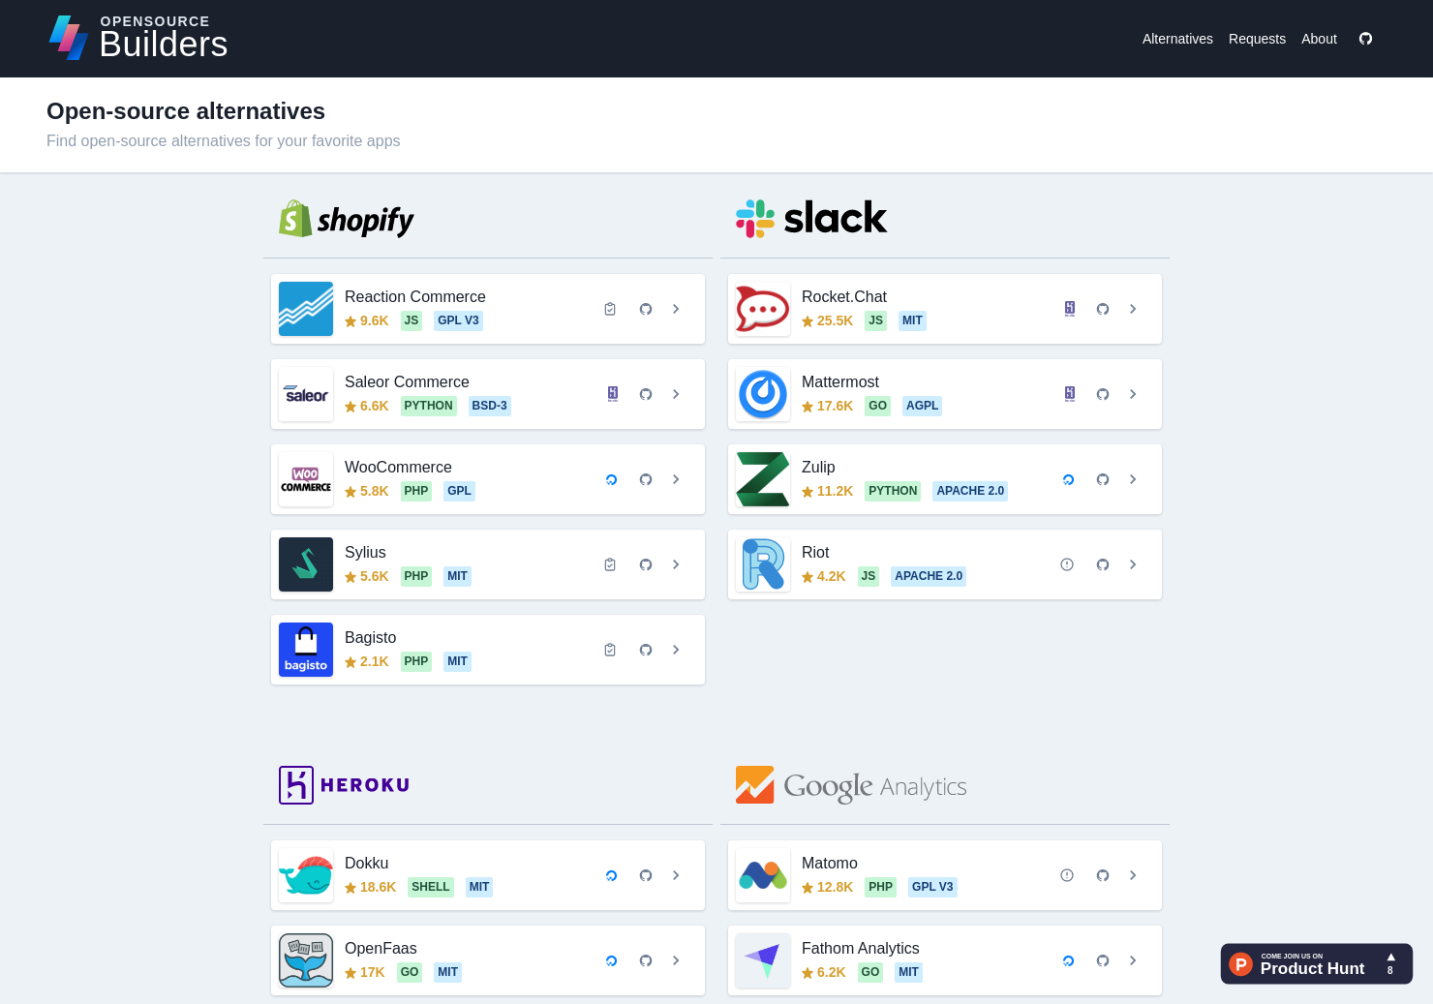
Task: Click the Rocket.Chat title
Action: point(844,296)
